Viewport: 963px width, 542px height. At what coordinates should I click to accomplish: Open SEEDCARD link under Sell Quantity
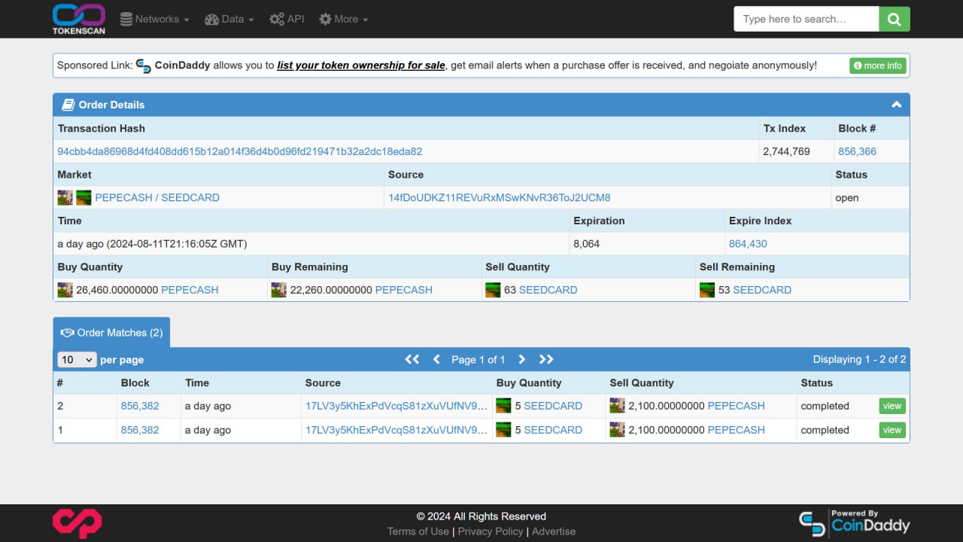coord(548,290)
